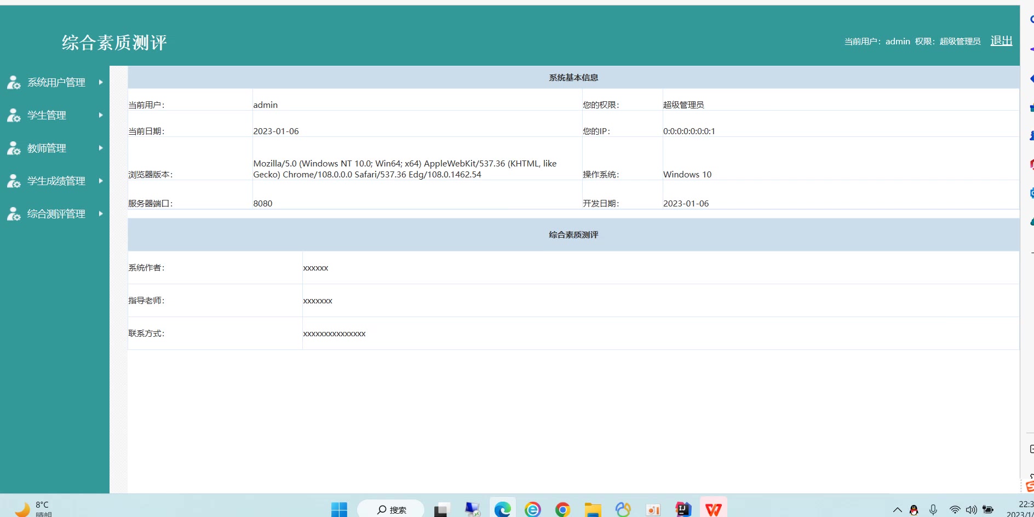Expand the 教师管理 submenu arrow
Screen dimensions: 1034x517
tap(101, 148)
